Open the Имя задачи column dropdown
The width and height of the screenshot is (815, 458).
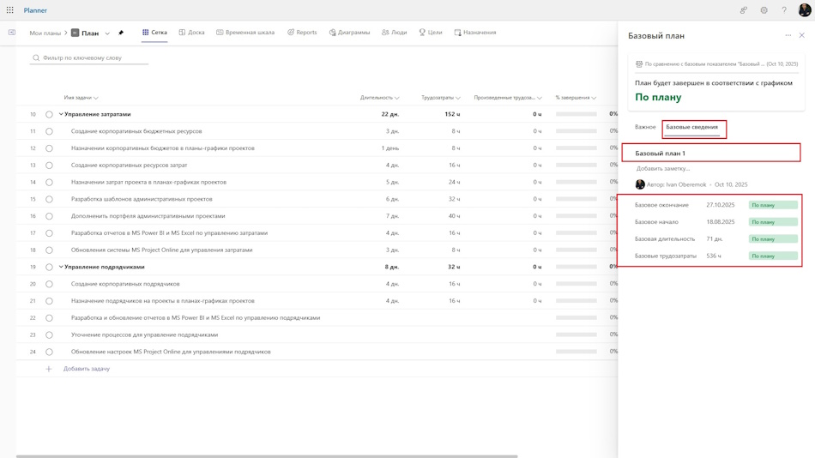pyautogui.click(x=95, y=98)
